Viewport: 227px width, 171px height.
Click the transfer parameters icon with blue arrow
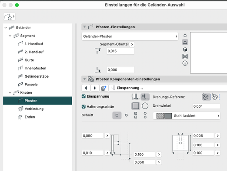coord(104,88)
